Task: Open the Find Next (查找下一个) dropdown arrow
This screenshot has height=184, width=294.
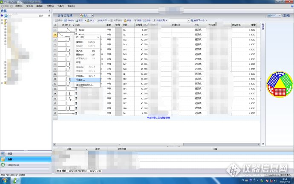Action: [207, 20]
